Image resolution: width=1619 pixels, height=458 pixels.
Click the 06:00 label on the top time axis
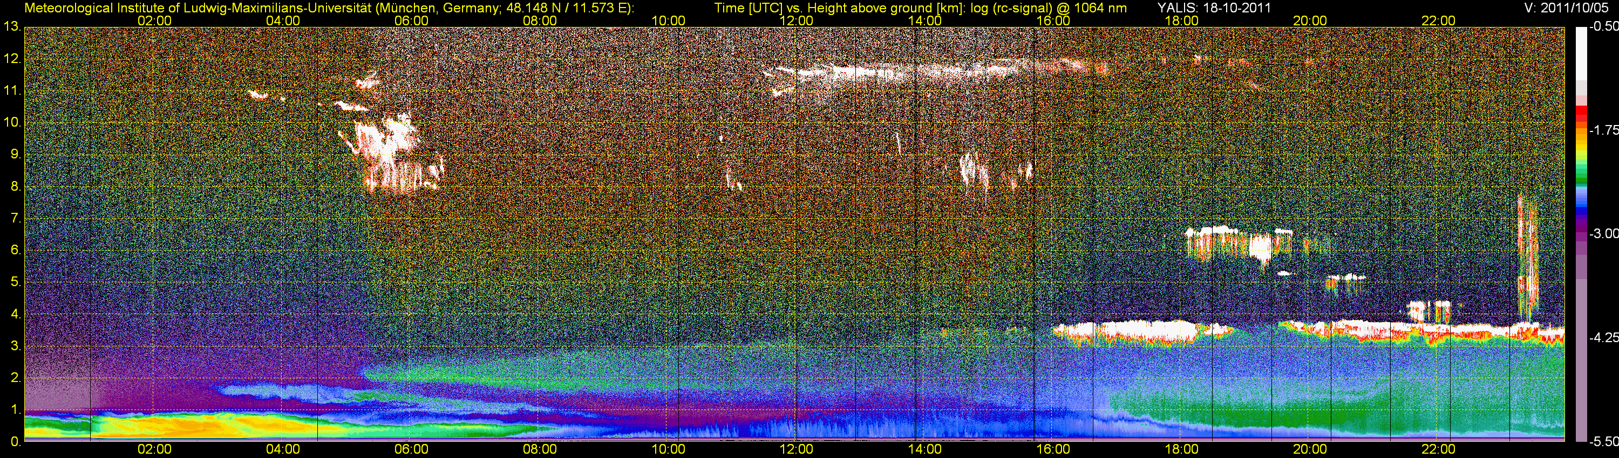(412, 20)
